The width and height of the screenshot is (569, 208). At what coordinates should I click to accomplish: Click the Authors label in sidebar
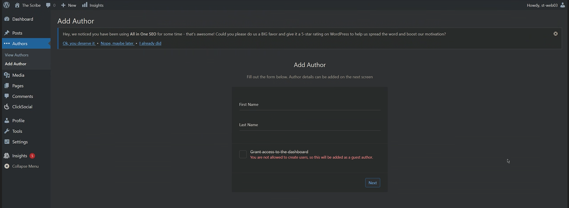click(20, 44)
